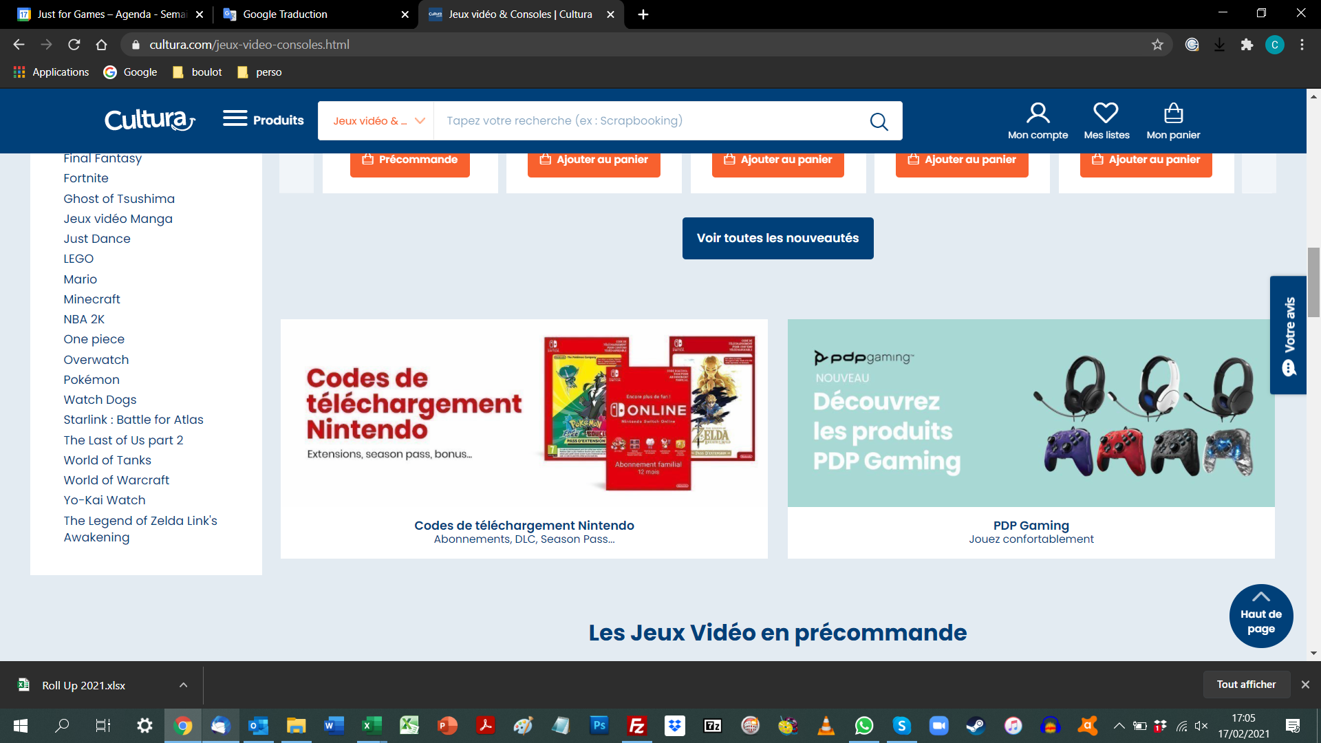Launch Steam from taskbar
Viewport: 1321px width, 743px height.
[975, 725]
